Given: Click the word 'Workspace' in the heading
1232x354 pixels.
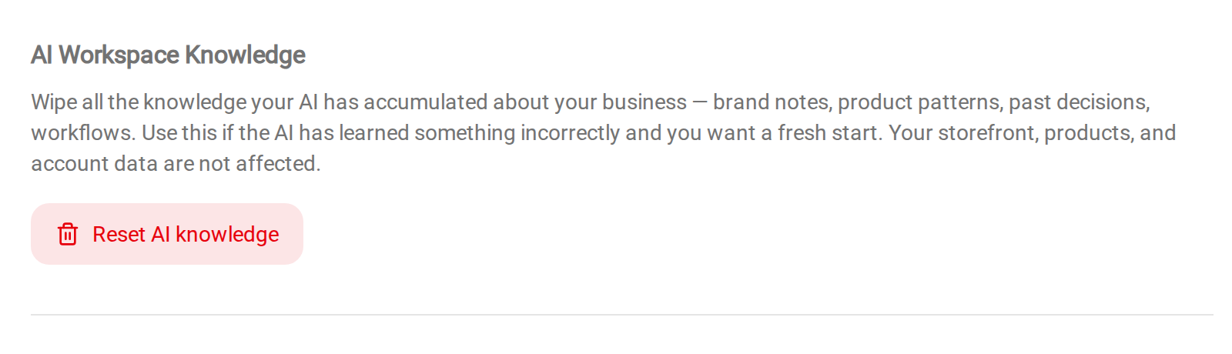Looking at the screenshot, I should tap(119, 55).
